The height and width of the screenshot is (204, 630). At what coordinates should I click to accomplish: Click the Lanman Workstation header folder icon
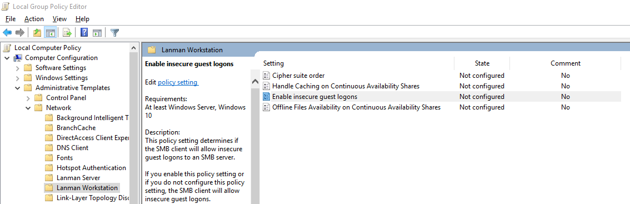click(152, 50)
